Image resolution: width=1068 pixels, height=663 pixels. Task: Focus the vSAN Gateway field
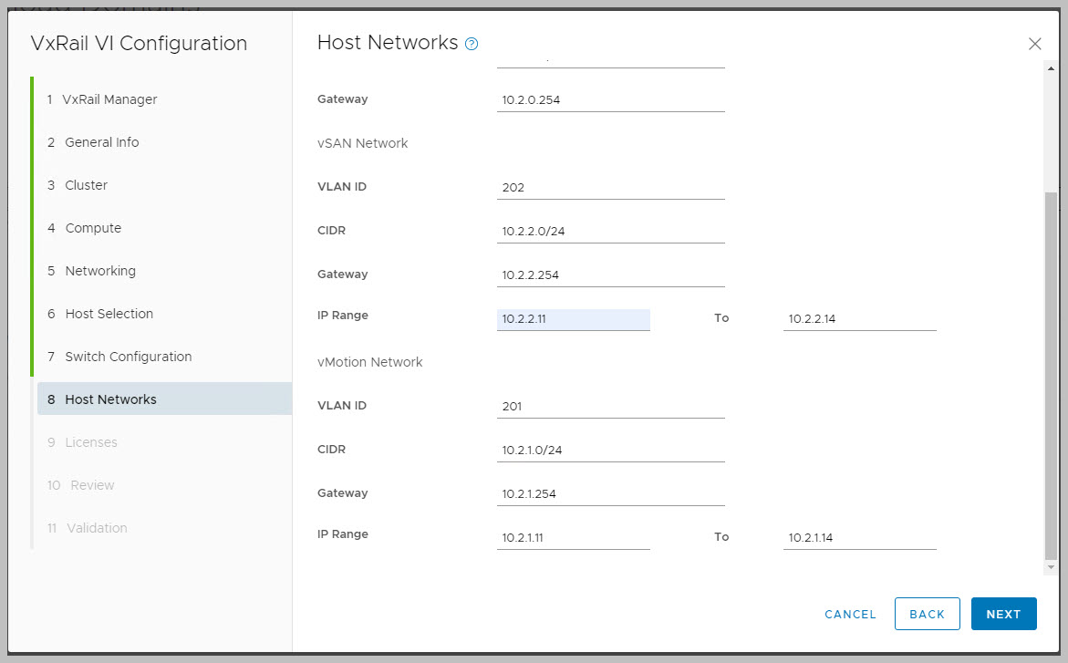(x=610, y=275)
